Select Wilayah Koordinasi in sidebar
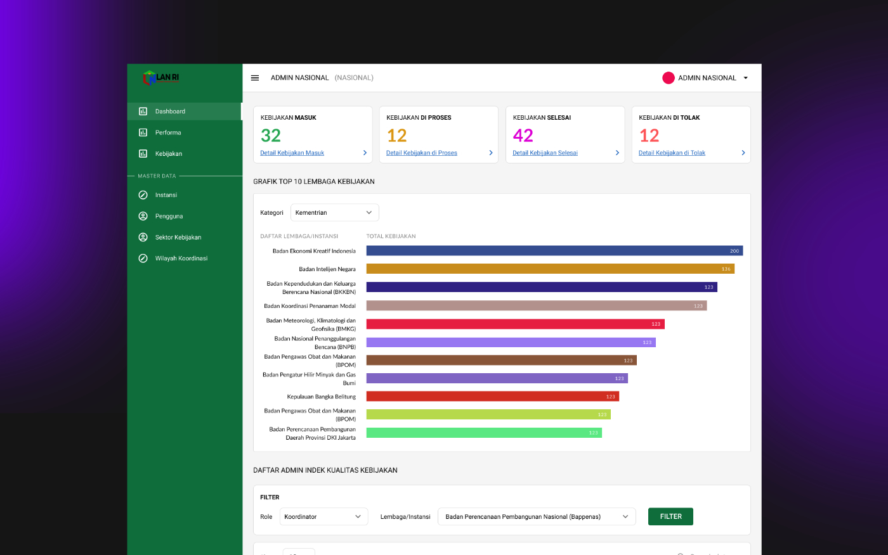This screenshot has height=555, width=888. point(181,258)
